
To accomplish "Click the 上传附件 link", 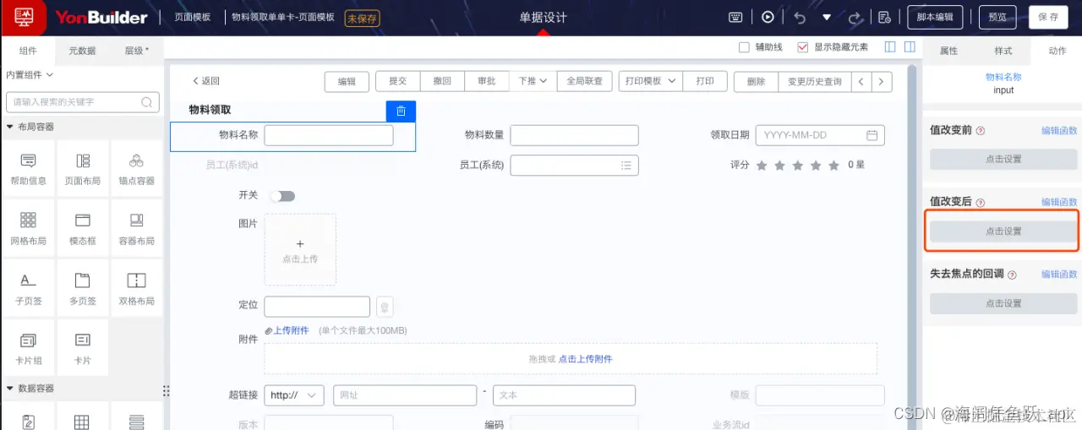I will tap(291, 330).
